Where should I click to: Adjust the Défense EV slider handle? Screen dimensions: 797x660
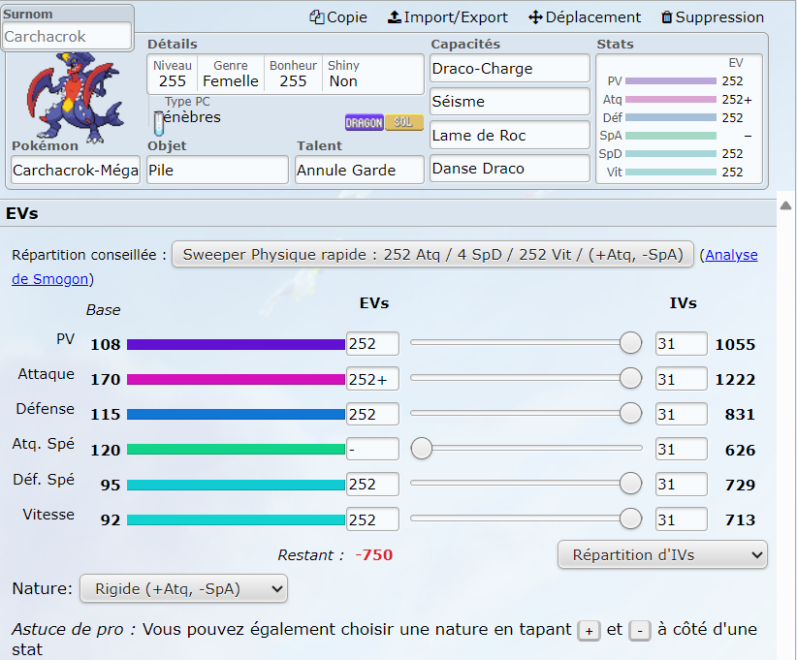[631, 413]
